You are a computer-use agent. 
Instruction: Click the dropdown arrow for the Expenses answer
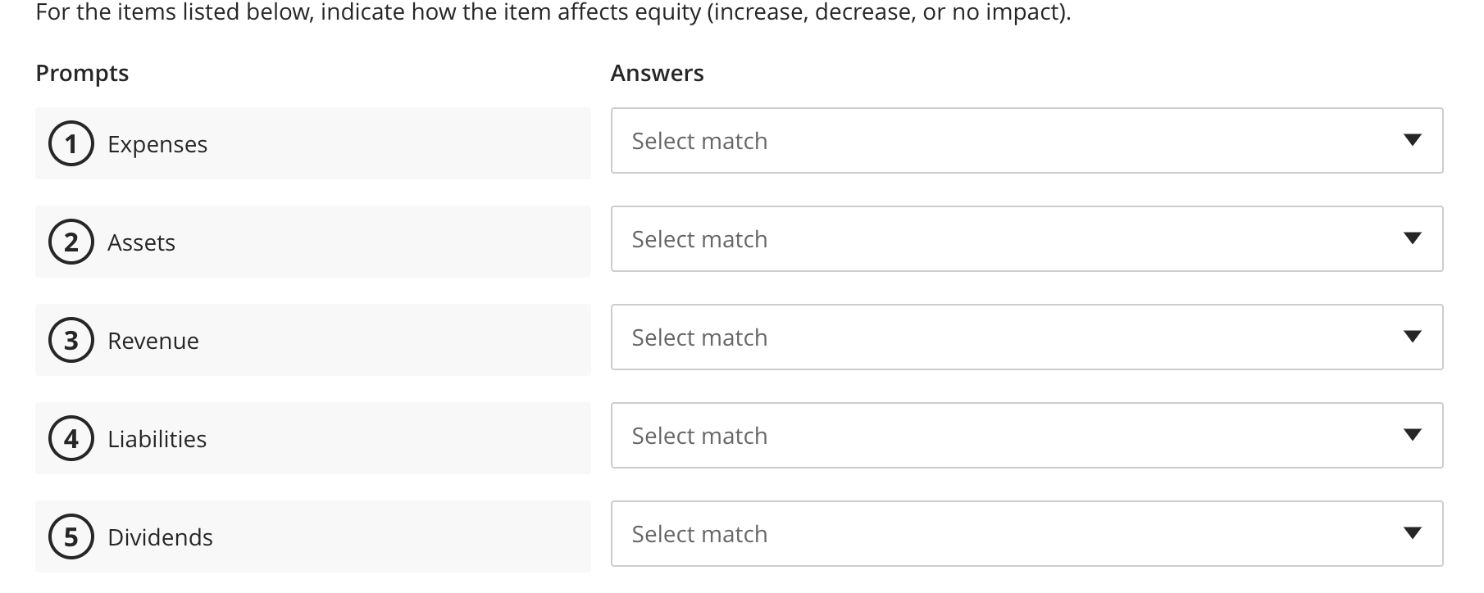tap(1413, 140)
